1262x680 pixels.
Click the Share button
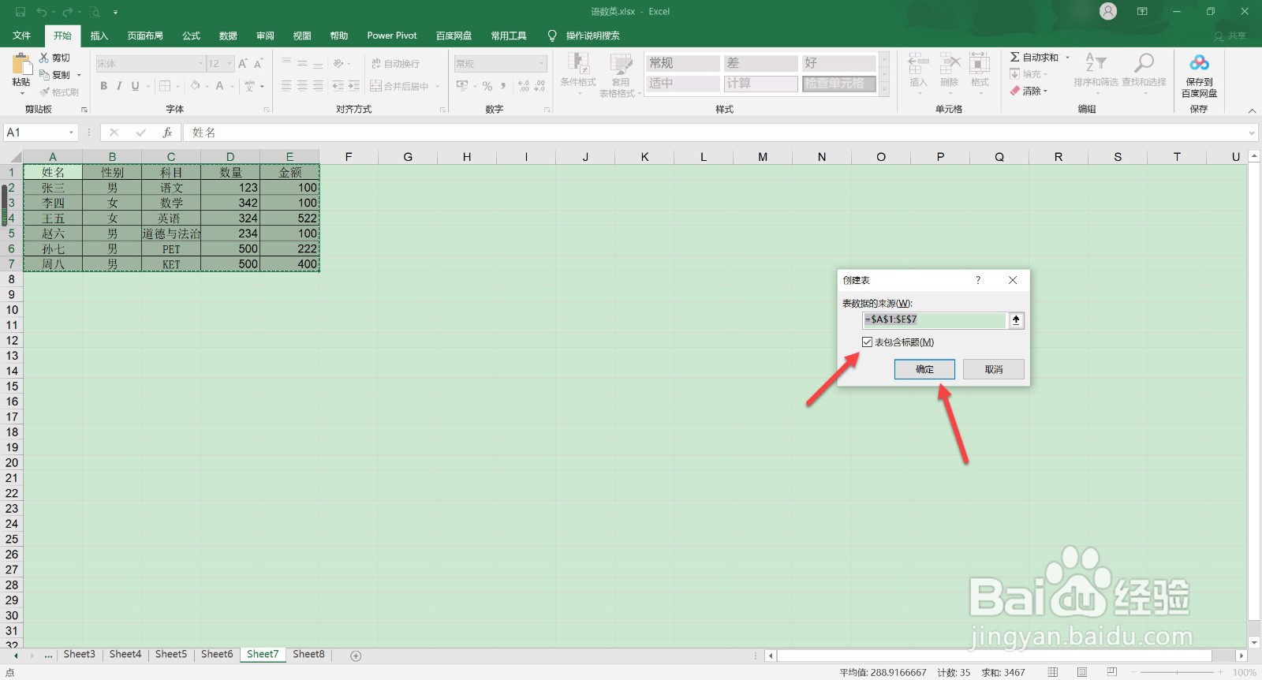1230,35
